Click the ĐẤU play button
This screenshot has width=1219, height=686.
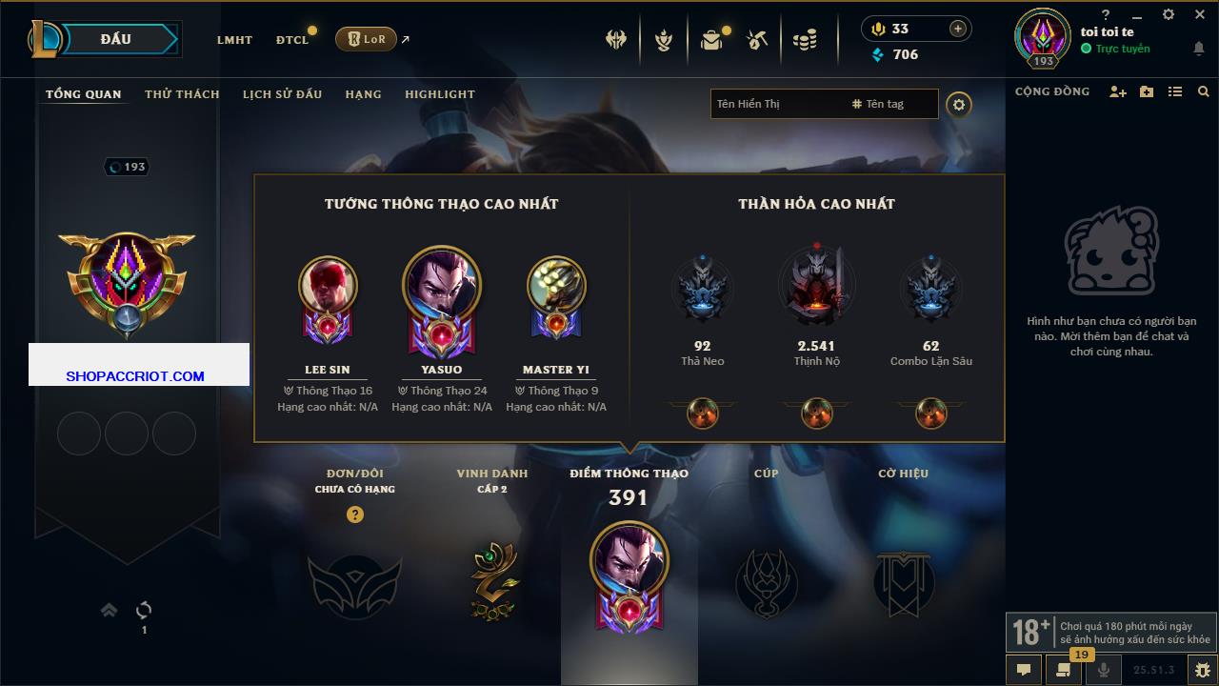coord(114,39)
